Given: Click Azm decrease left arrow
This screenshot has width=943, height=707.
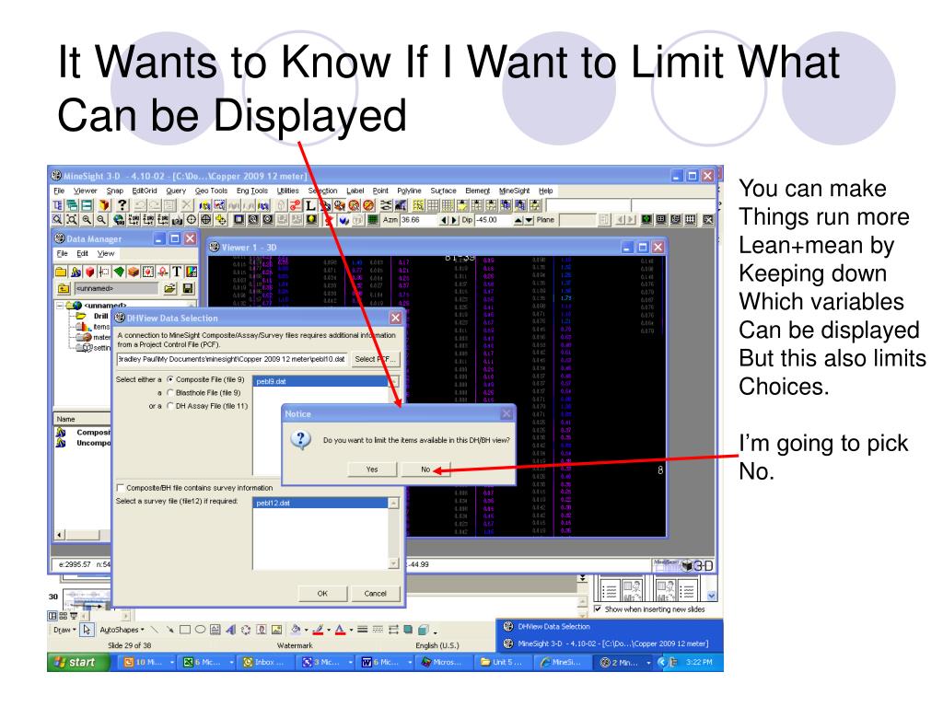Looking at the screenshot, I should pos(444,220).
